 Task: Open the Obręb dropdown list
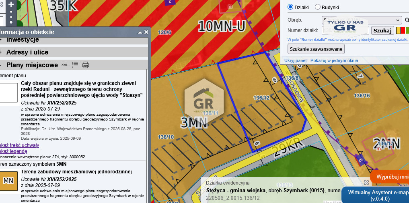[x=362, y=20]
